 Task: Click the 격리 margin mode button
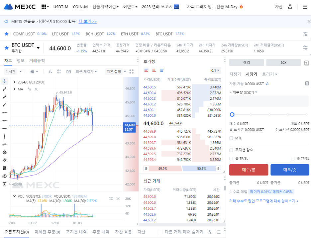[x=247, y=62]
